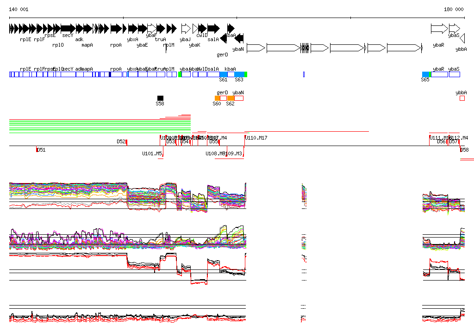Select the white ybaR gene arrow
The image size is (474, 330).
440,29
